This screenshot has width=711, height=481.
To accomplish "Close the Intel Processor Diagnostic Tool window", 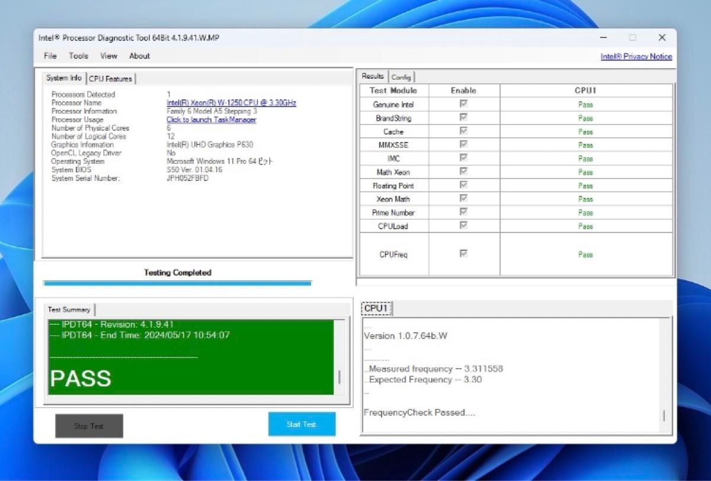I will point(662,38).
